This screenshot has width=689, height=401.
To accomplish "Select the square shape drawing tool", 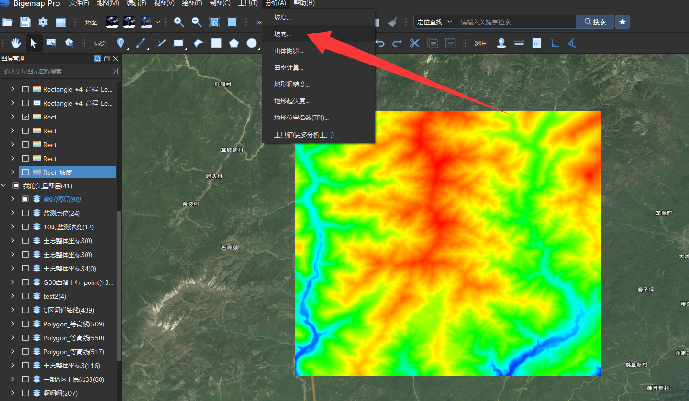I will tap(216, 43).
